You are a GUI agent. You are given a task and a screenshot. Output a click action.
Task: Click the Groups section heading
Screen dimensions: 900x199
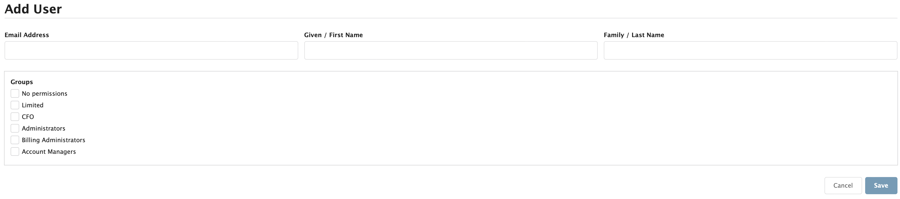22,82
